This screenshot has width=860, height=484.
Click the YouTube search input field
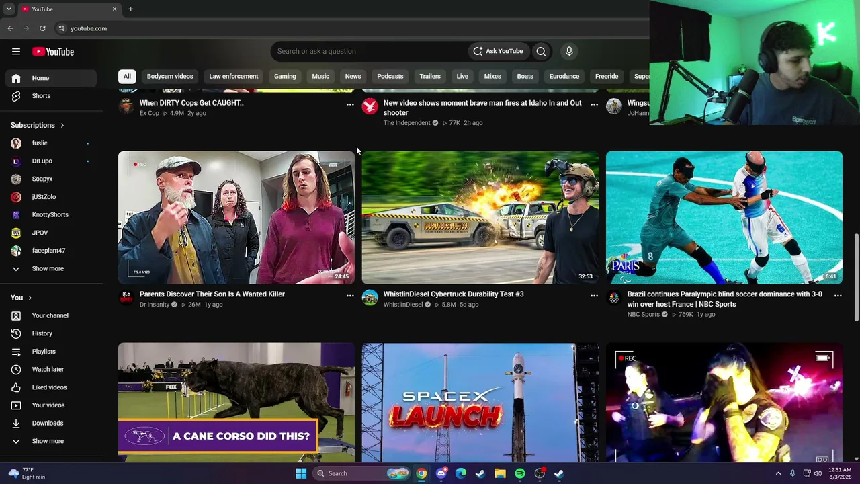coord(370,51)
